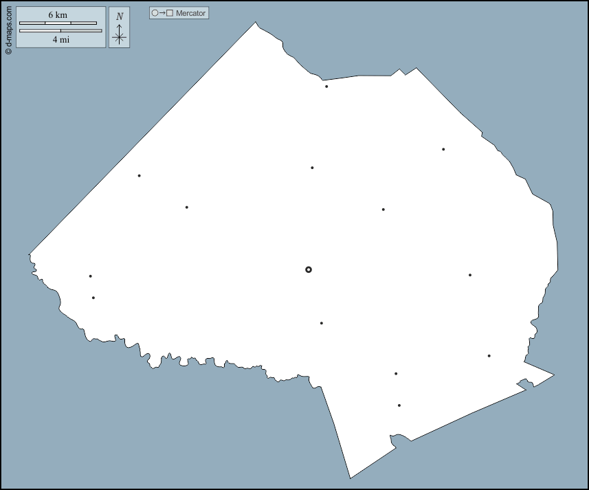Click the pointed northern peak of the territory
589x490 pixels.
point(256,23)
